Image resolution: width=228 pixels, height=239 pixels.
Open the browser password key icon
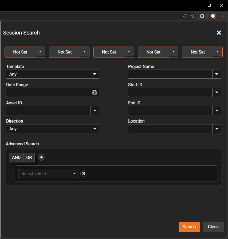point(185,16)
